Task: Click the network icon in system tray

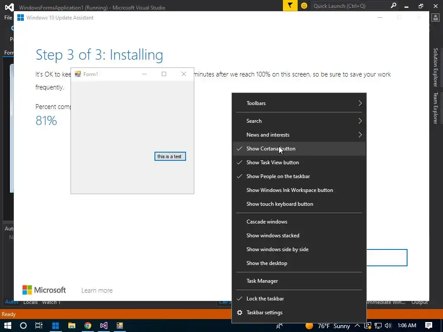Action: 378,326
